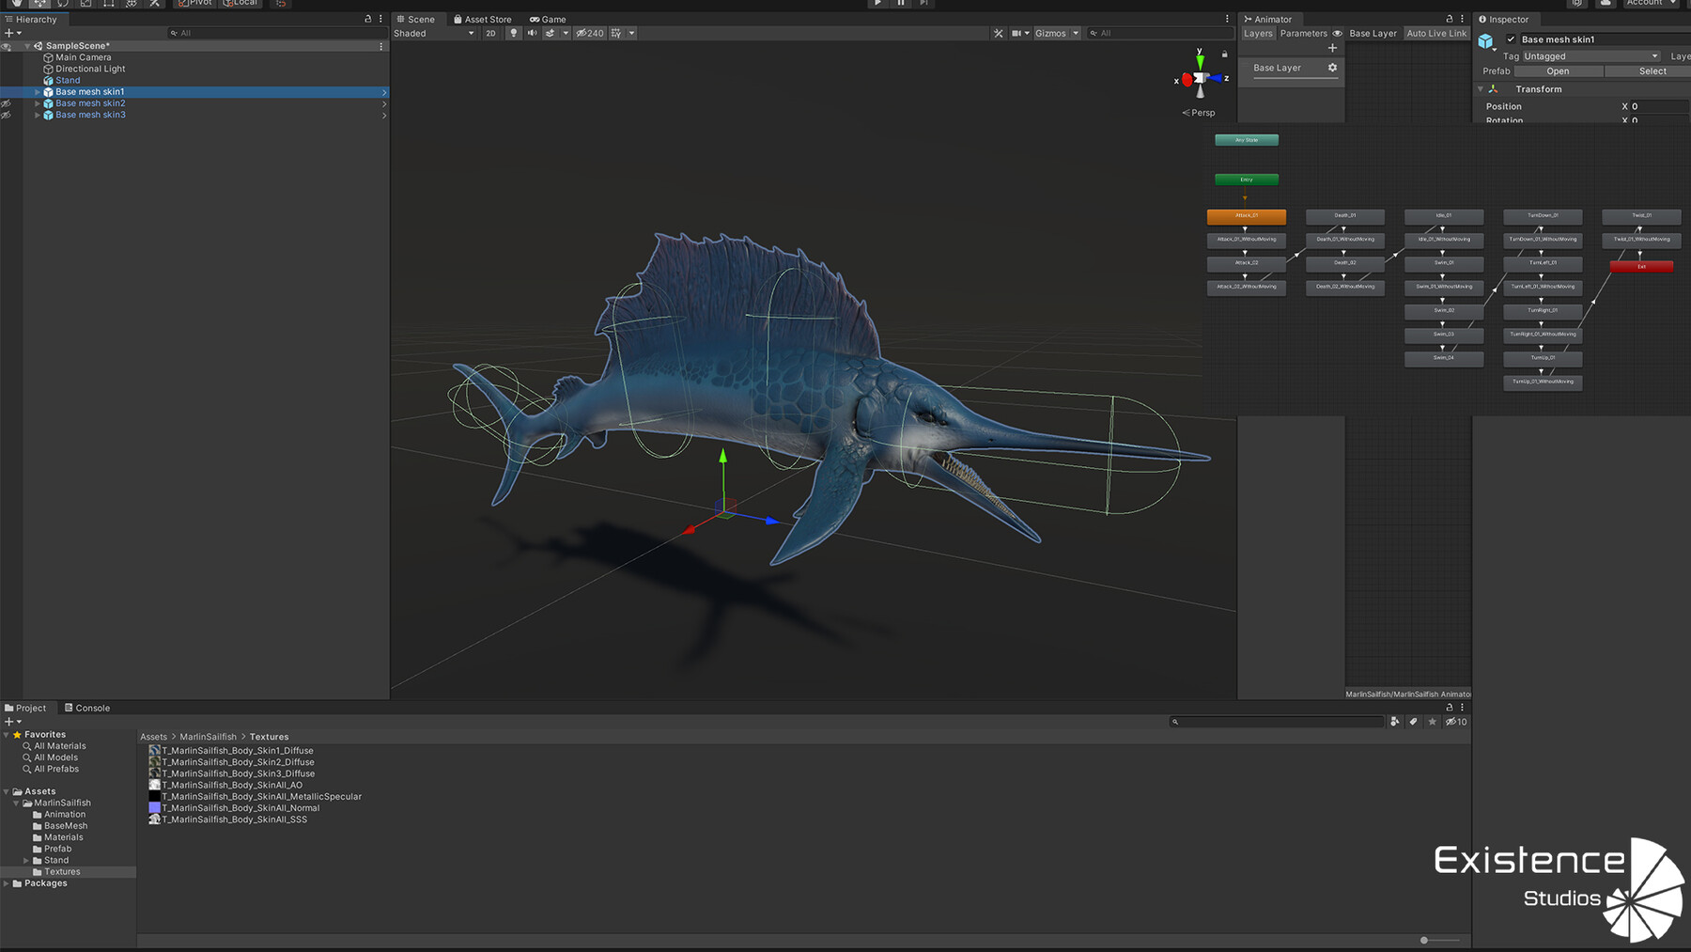
Task: Toggle scene lighting in the Scene view
Action: [514, 33]
